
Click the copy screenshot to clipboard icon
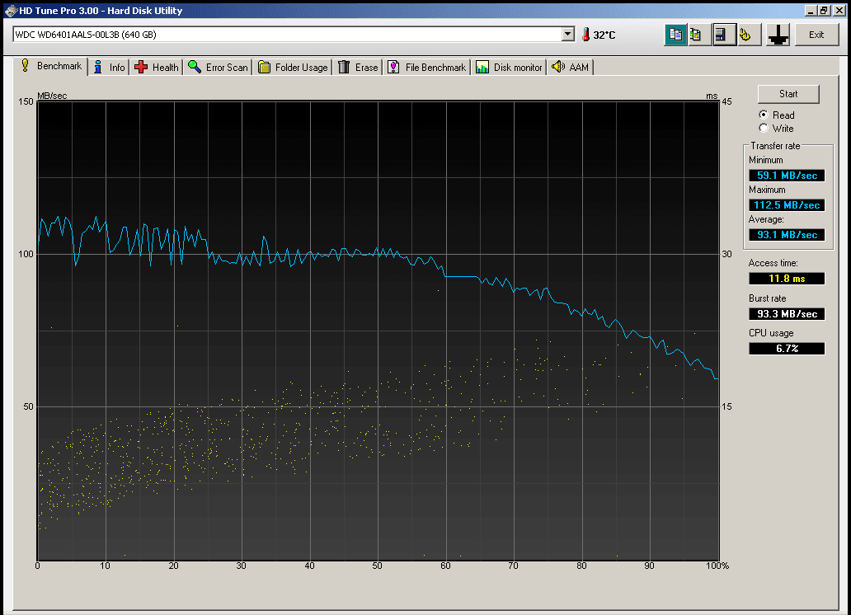tap(696, 35)
